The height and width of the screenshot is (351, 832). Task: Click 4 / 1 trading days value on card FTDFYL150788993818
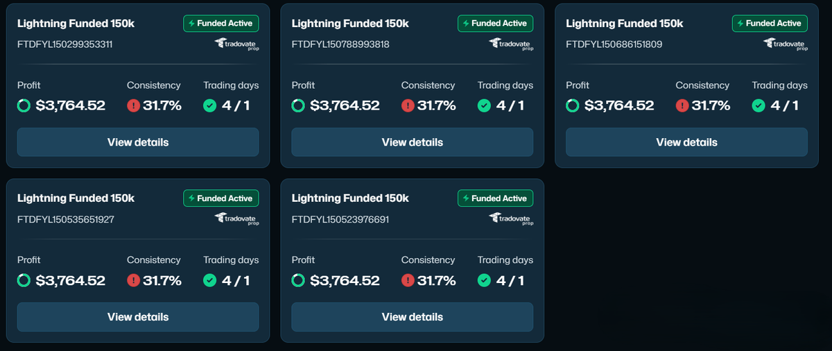[x=509, y=105]
